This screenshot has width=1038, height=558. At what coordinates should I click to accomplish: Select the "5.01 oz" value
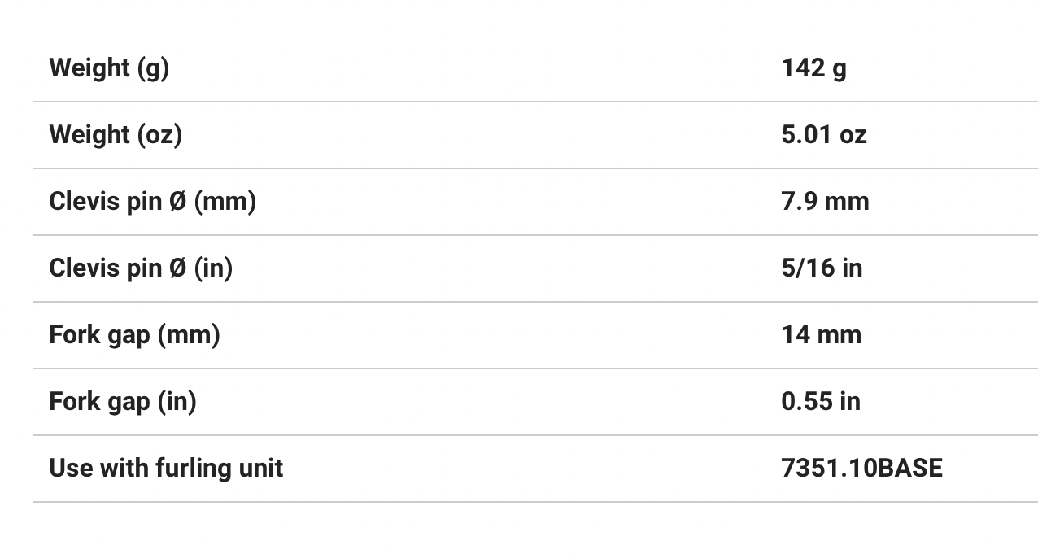click(x=824, y=134)
